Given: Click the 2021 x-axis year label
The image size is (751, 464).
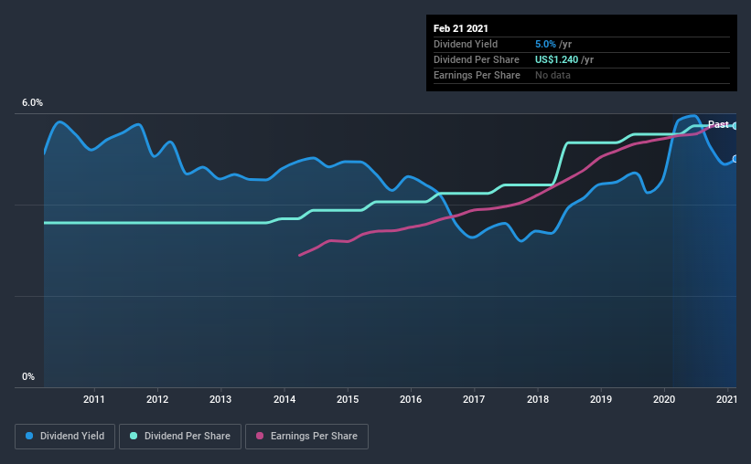Looking at the screenshot, I should tap(726, 399).
